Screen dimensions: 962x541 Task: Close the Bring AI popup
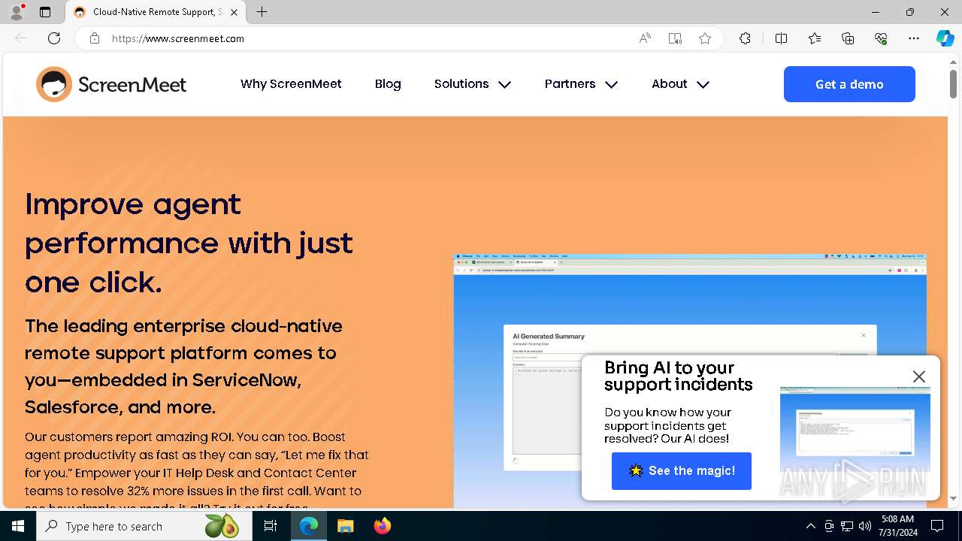point(918,376)
